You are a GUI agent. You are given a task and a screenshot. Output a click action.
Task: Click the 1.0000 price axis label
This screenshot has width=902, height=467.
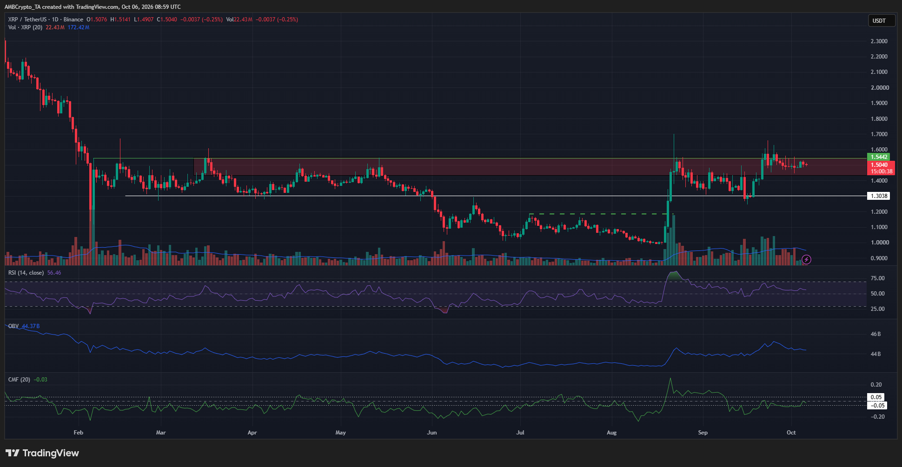click(880, 243)
